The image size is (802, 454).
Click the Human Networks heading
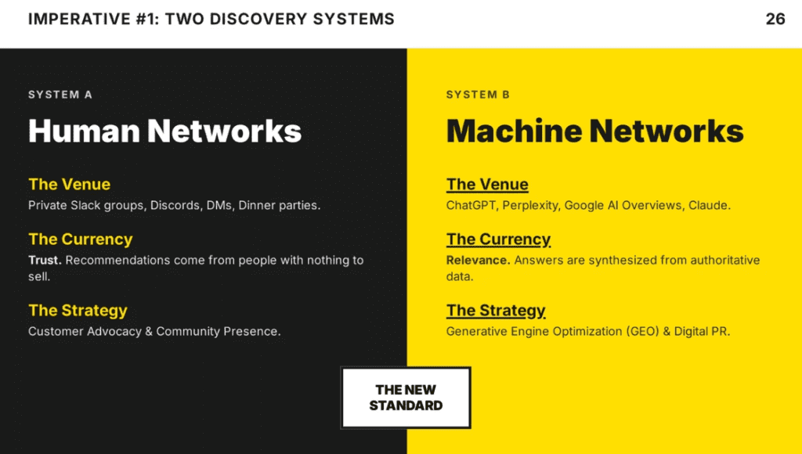164,131
